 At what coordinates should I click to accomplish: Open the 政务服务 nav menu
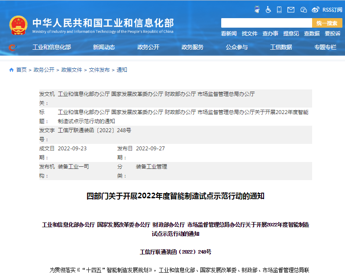pos(192,47)
